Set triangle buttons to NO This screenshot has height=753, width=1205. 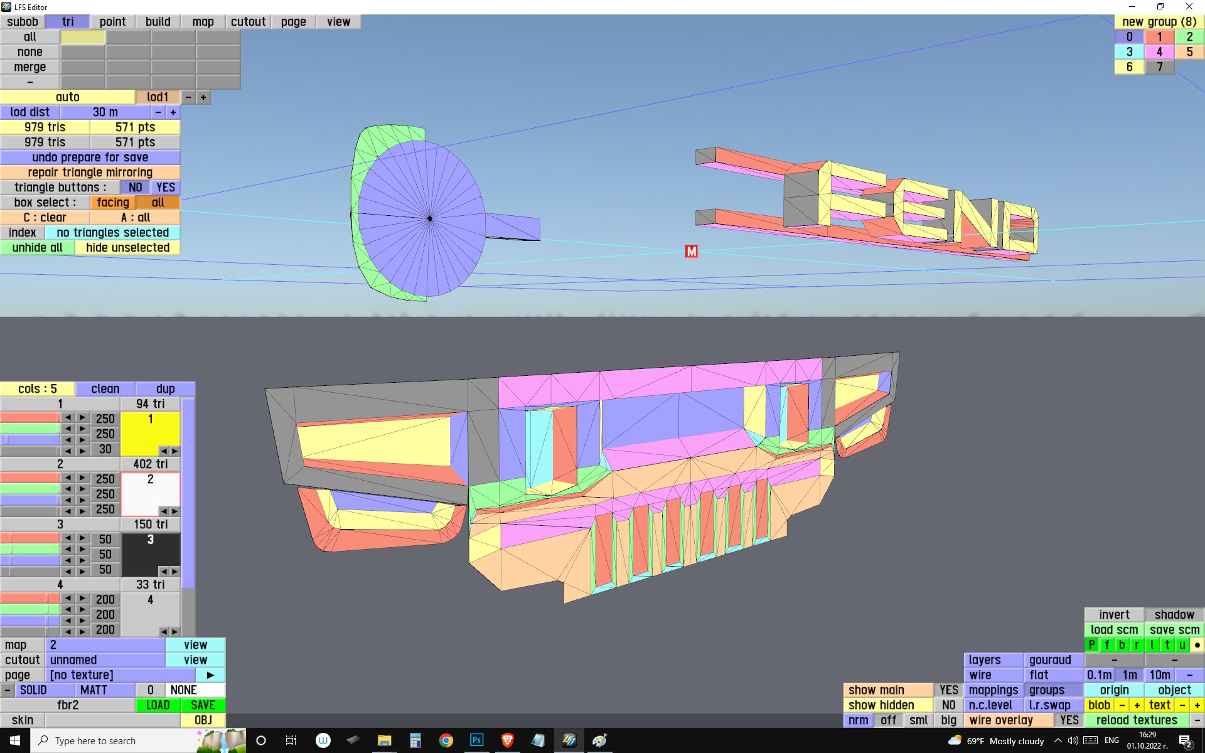click(x=135, y=188)
